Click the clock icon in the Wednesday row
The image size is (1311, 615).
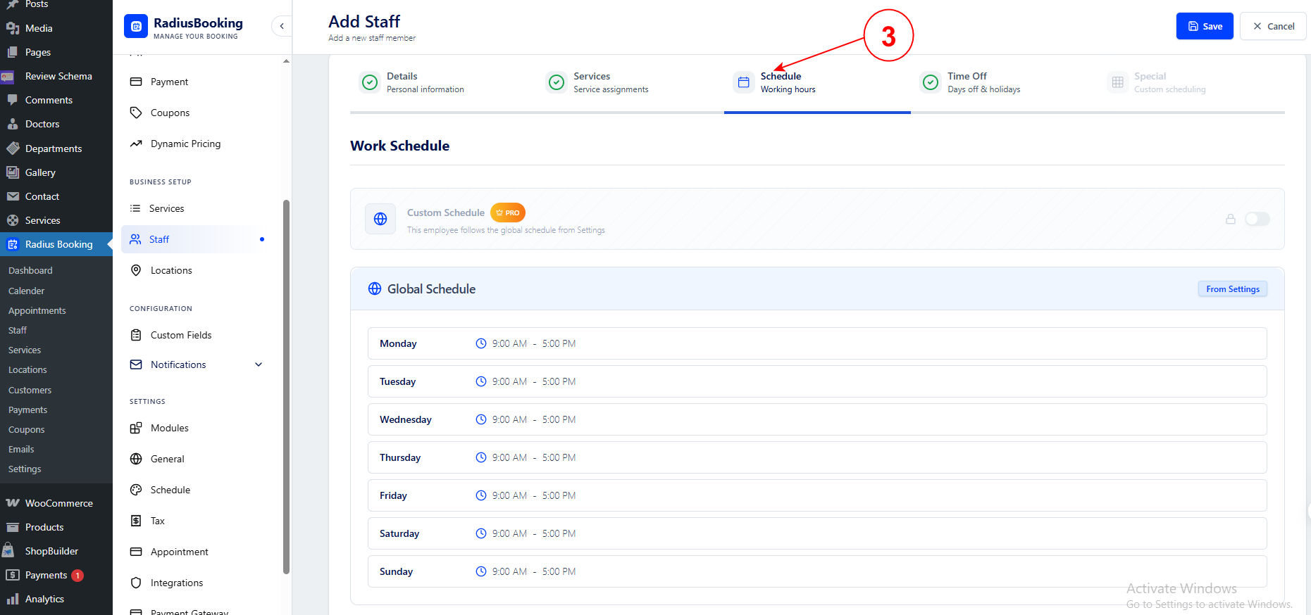pyautogui.click(x=481, y=419)
